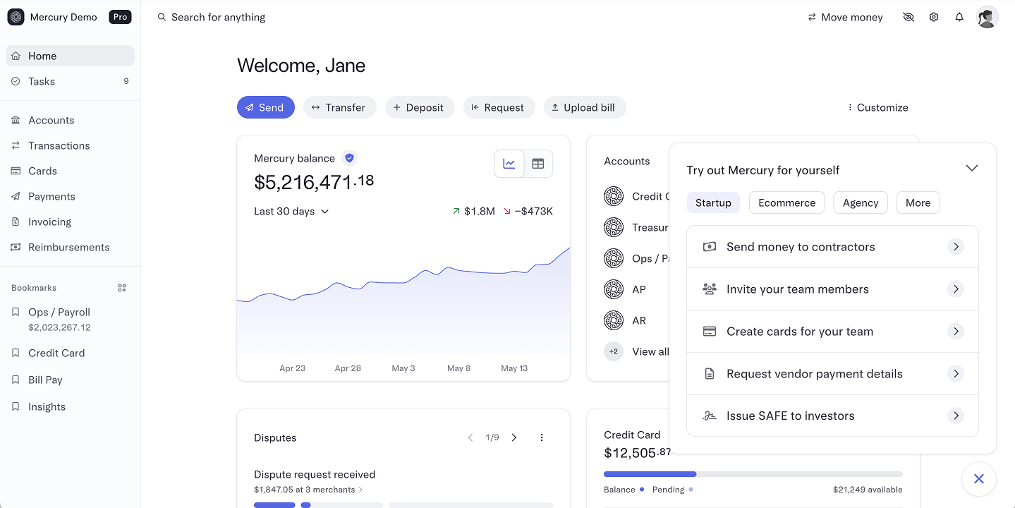This screenshot has height=508, width=1015.
Task: Open Disputes card three-dot menu
Action: click(x=542, y=437)
